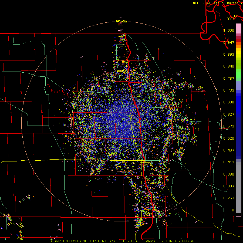
Task: Click the 1.000 scale value
Action: point(229,30)
